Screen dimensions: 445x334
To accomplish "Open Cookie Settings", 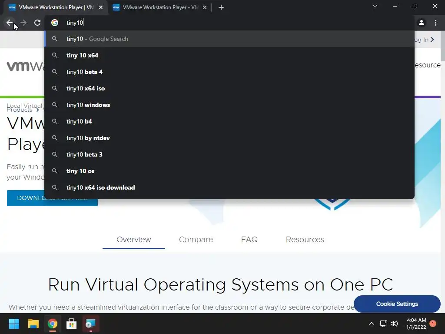I will coord(397,304).
